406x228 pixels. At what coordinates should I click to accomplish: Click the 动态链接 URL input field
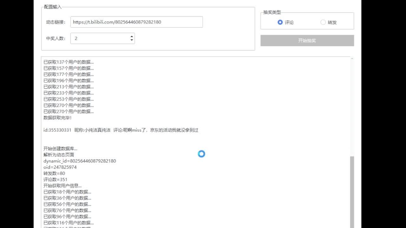click(136, 22)
